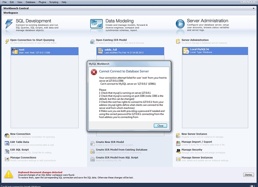Image resolution: width=258 pixels, height=187 pixels.
Task: Click the Server Administration large heading
Action: (x=208, y=21)
